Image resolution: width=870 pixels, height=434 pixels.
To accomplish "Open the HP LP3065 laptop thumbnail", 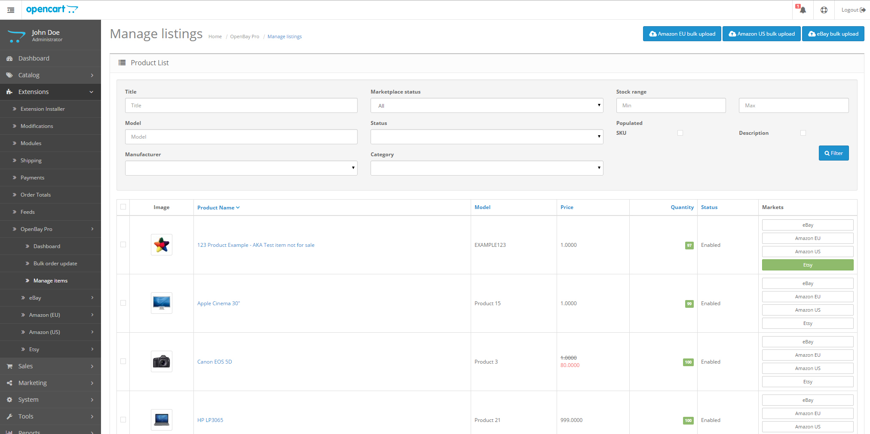I will pos(162,420).
